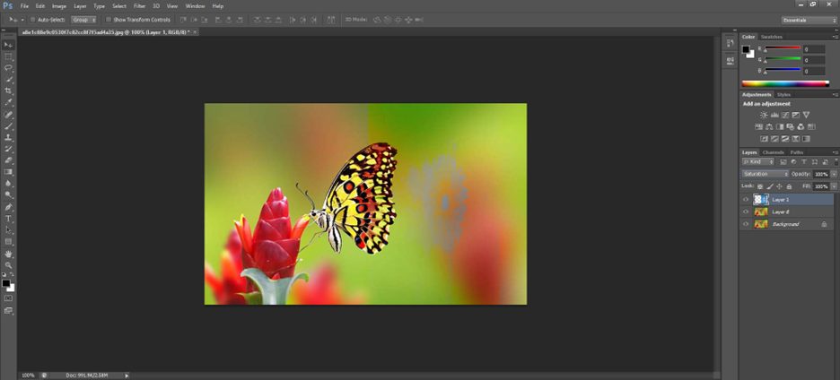Select the Quick Selection tool
840x380 pixels.
(x=9, y=80)
